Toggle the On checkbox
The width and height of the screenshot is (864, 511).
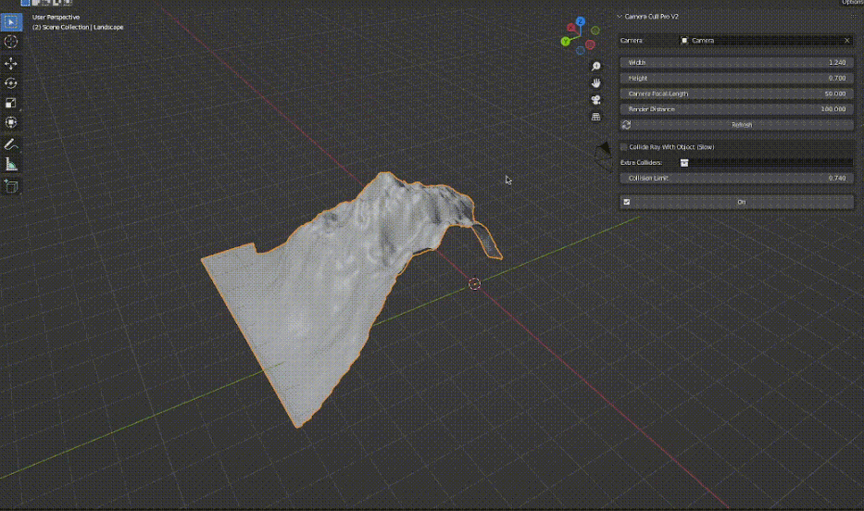pyautogui.click(x=627, y=202)
